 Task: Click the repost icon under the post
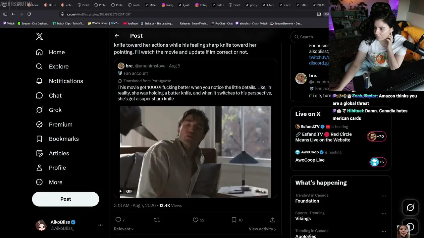pyautogui.click(x=157, y=220)
